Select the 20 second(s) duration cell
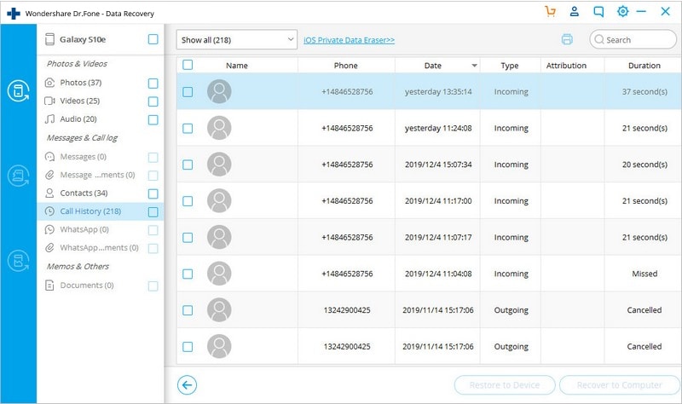The image size is (682, 404). click(644, 164)
